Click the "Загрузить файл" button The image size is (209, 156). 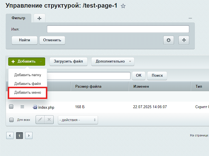click(x=68, y=61)
